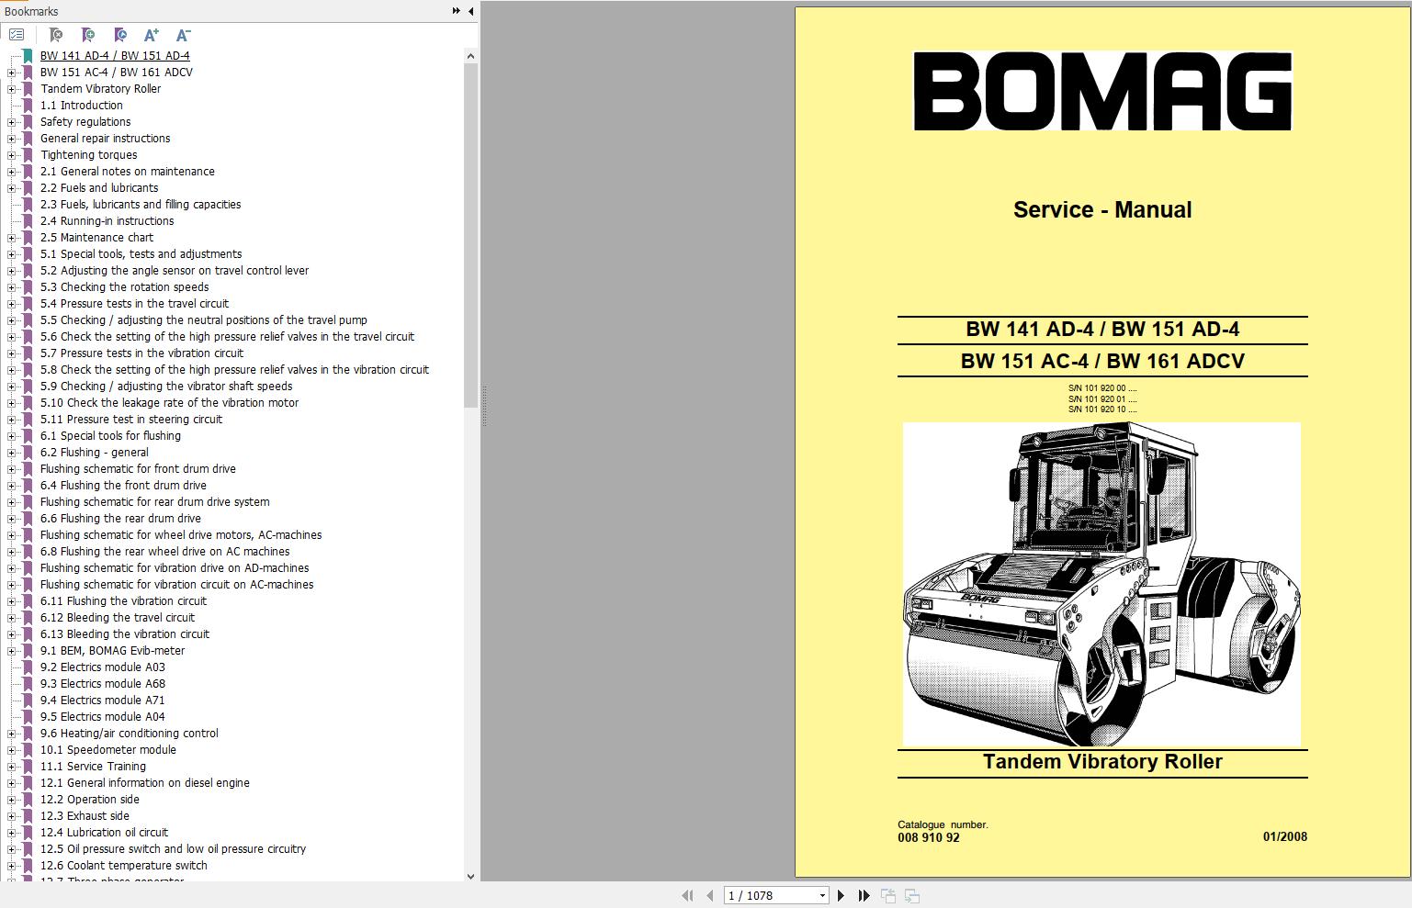Open 5.5 neutral positions of travel pump
The width and height of the screenshot is (1412, 908).
(203, 320)
